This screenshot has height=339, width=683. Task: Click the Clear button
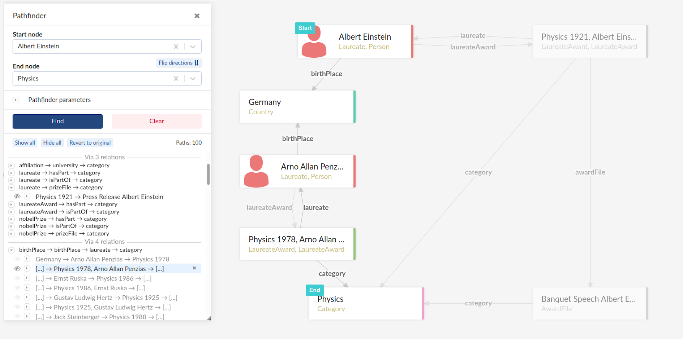156,121
